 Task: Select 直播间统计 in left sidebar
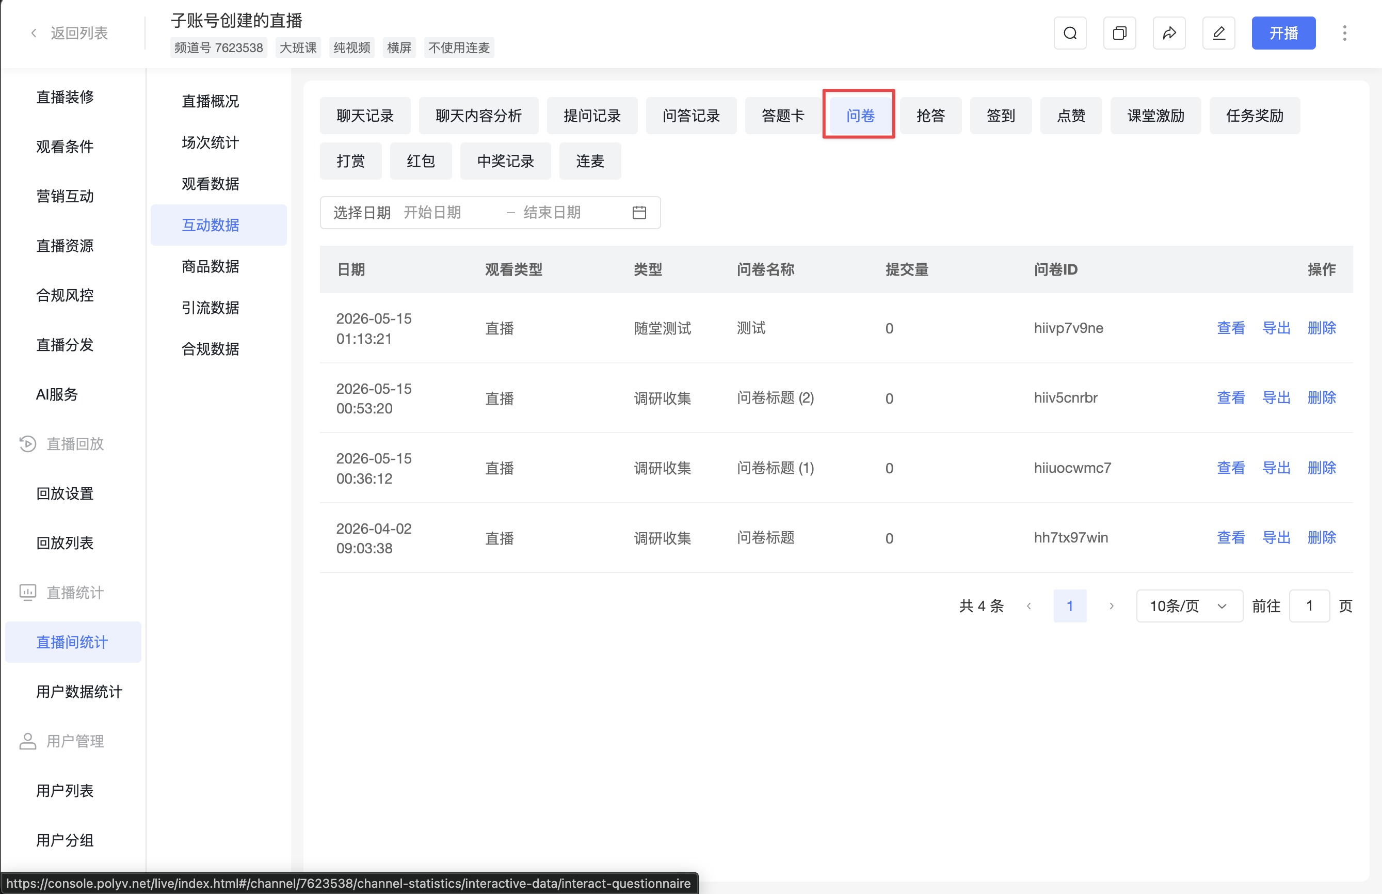pyautogui.click(x=73, y=642)
